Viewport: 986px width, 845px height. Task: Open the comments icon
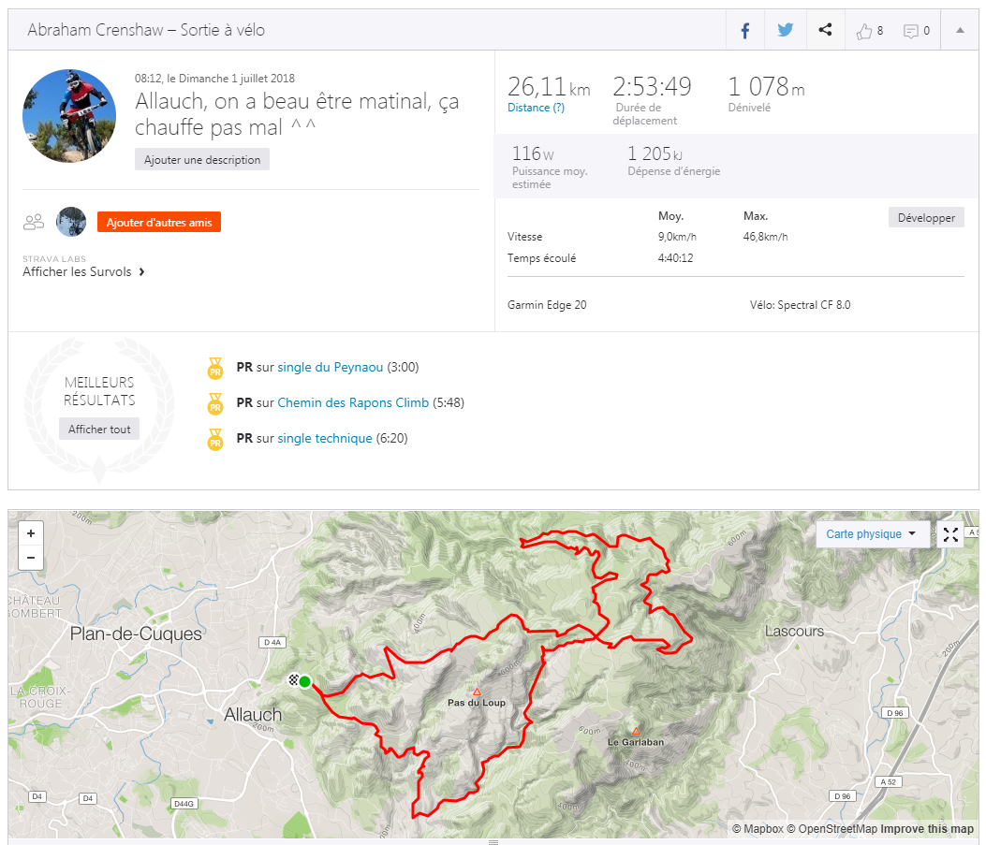click(911, 31)
